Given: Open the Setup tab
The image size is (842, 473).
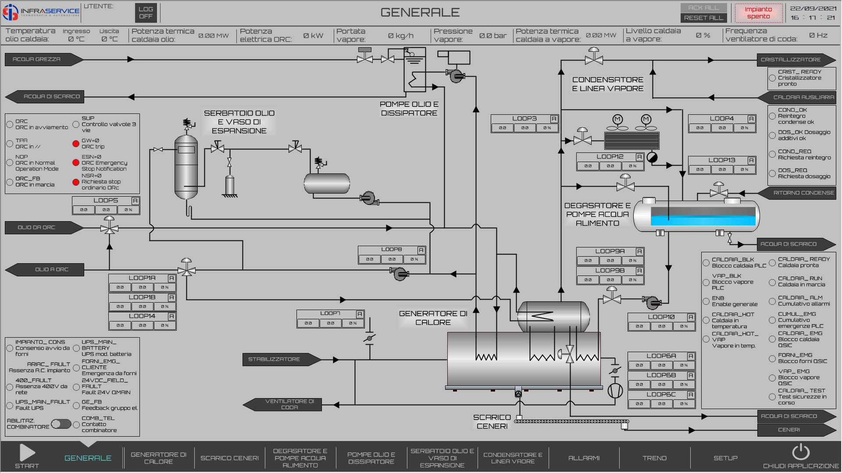Looking at the screenshot, I should [x=726, y=458].
